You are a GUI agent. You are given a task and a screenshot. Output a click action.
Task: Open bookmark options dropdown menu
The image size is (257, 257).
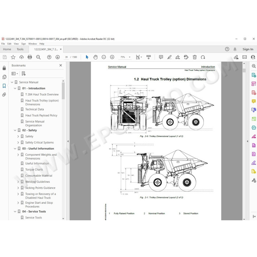[15, 73]
